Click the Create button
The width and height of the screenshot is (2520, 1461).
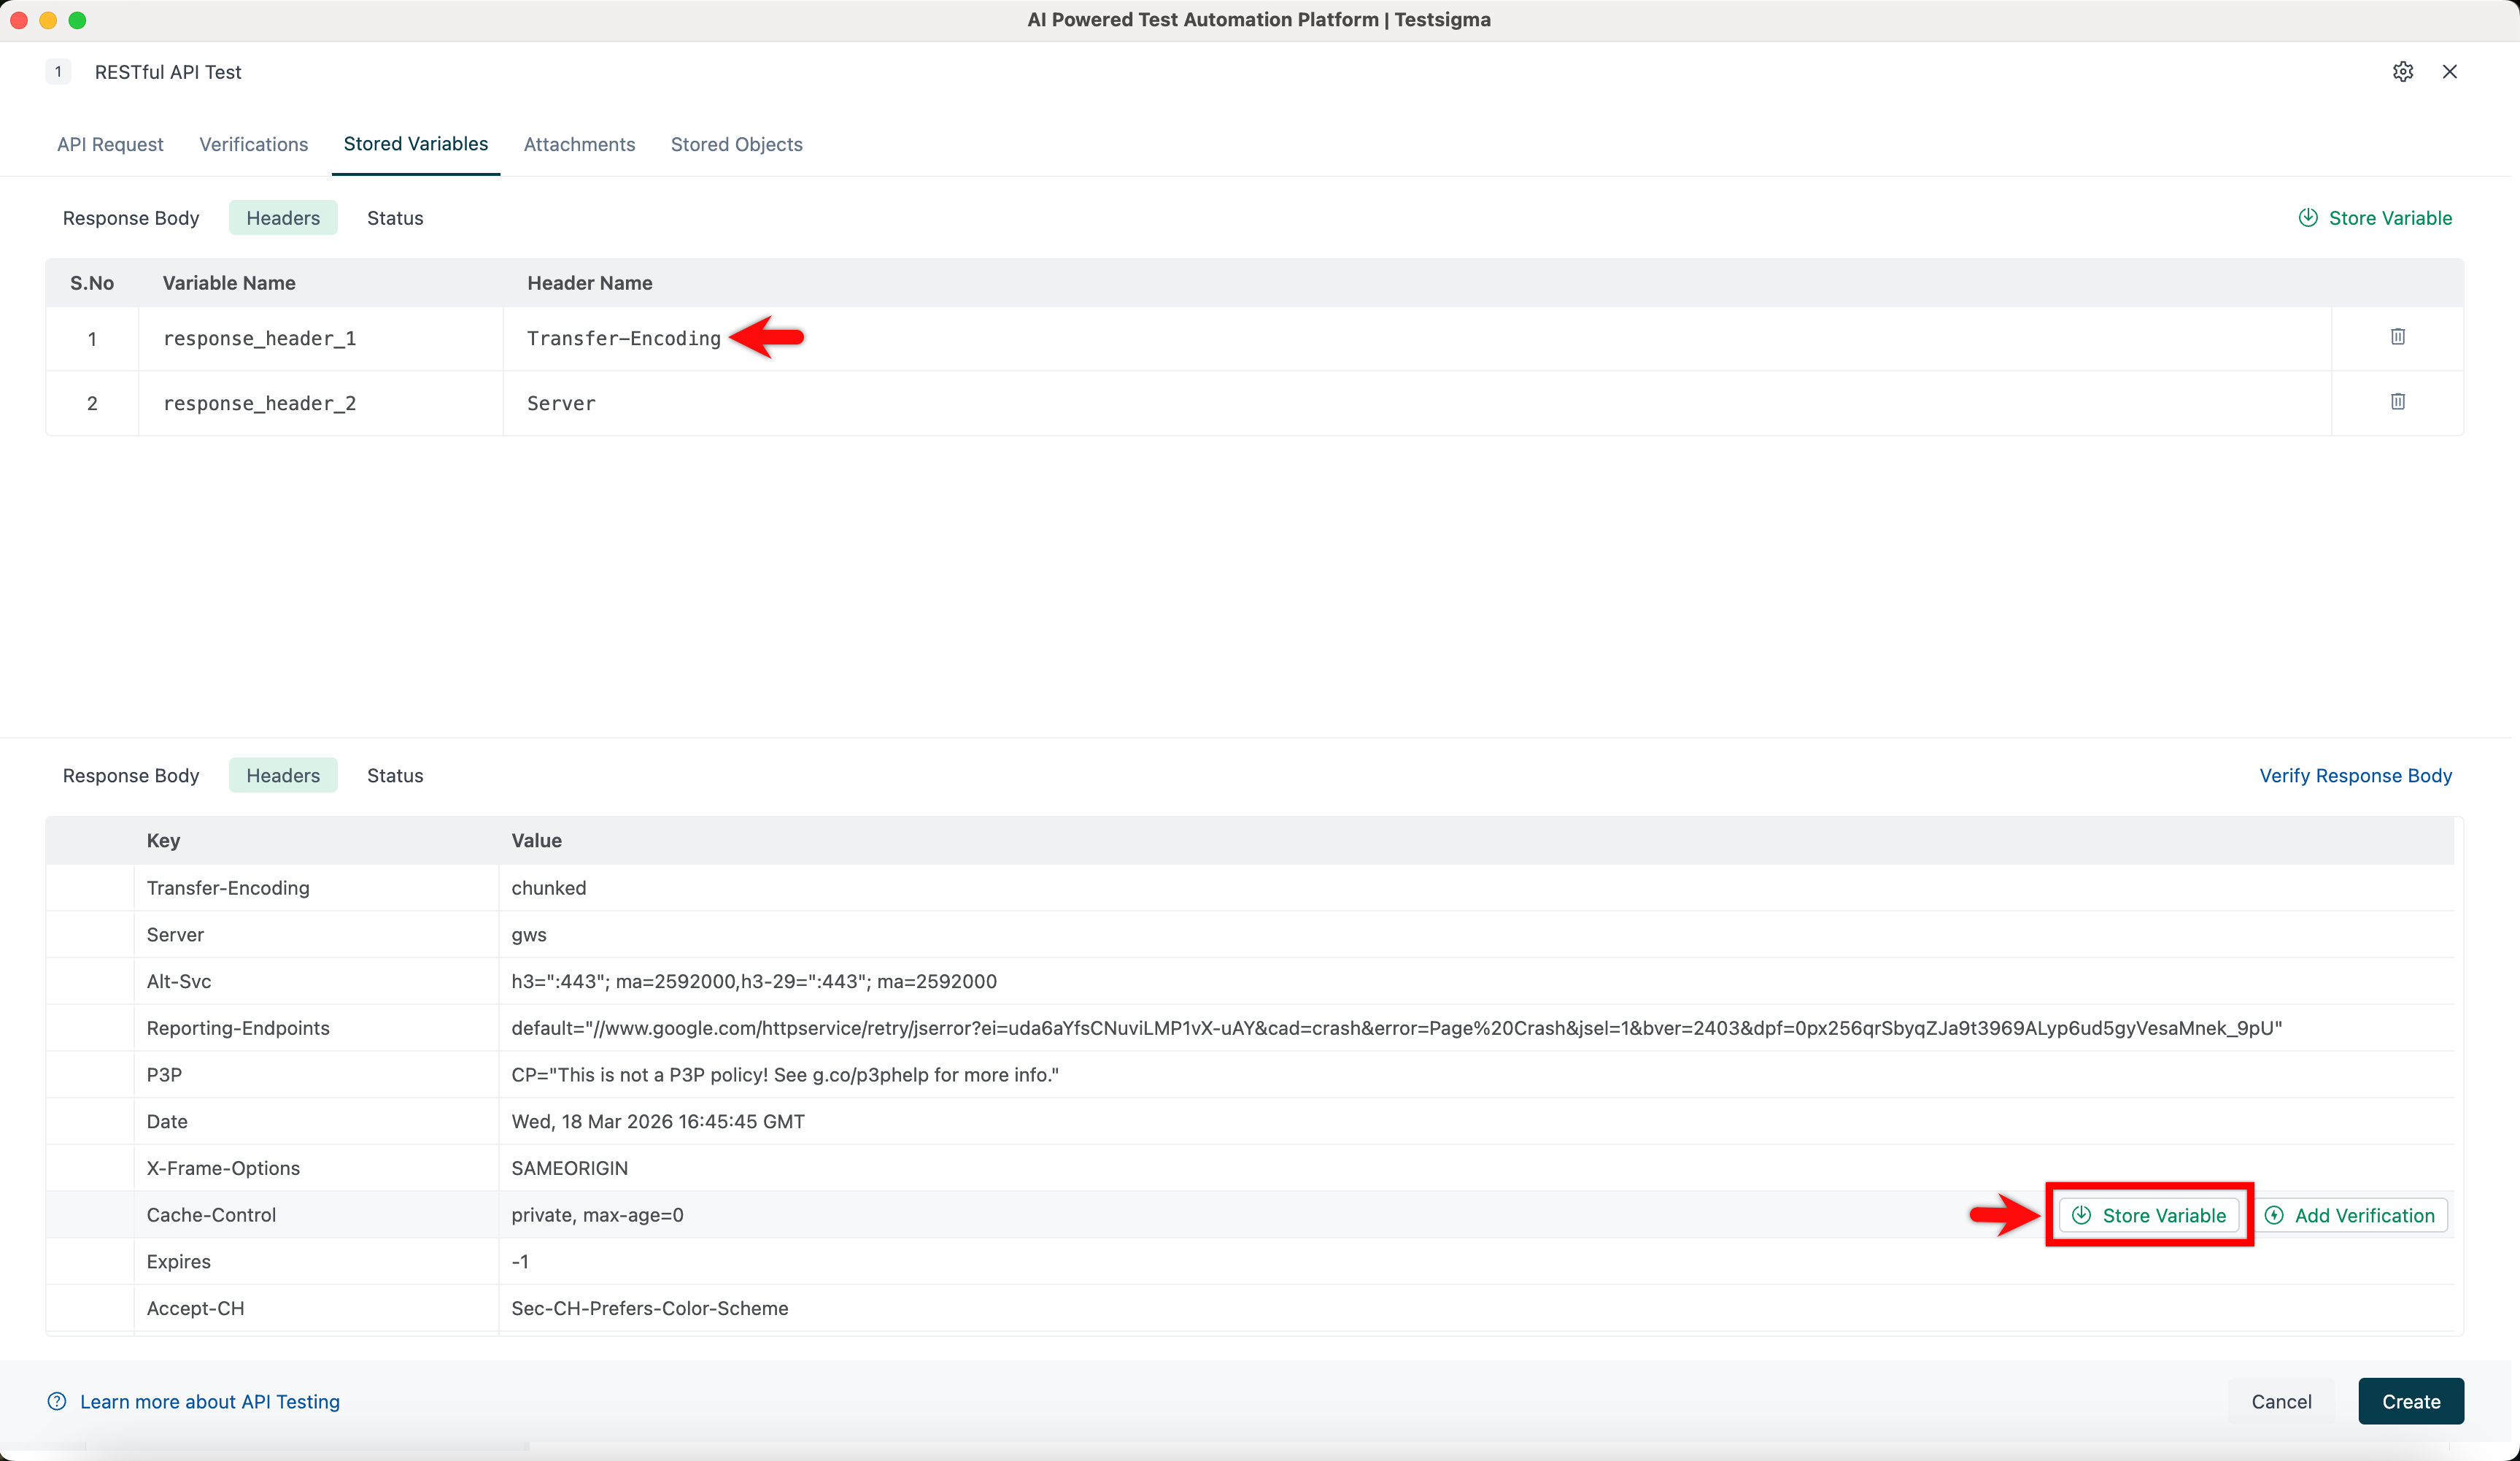click(2410, 1401)
